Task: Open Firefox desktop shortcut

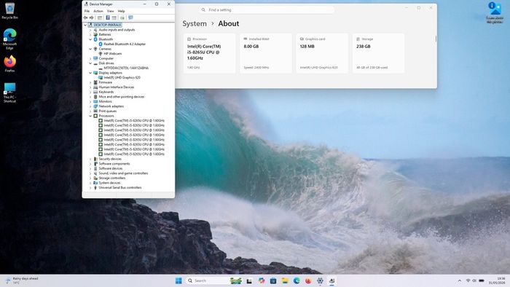Action: tap(9, 63)
